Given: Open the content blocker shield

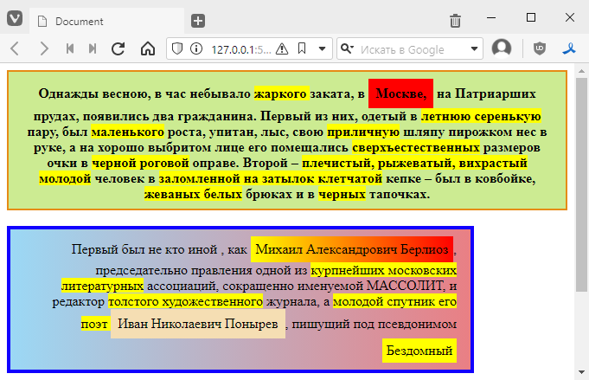Looking at the screenshot, I should [x=178, y=48].
